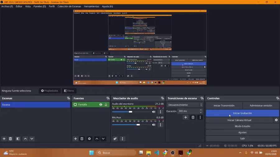
Task: Open Filtros button below preview
Action: point(69,91)
